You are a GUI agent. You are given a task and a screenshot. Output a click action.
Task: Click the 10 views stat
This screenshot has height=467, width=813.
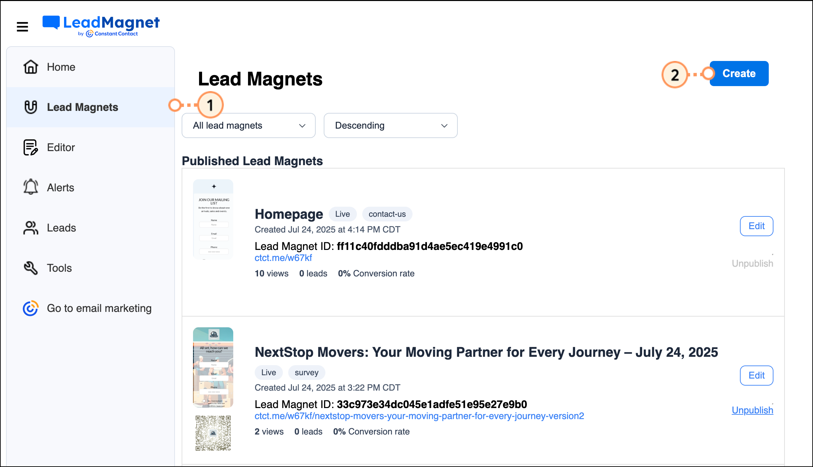click(x=271, y=273)
